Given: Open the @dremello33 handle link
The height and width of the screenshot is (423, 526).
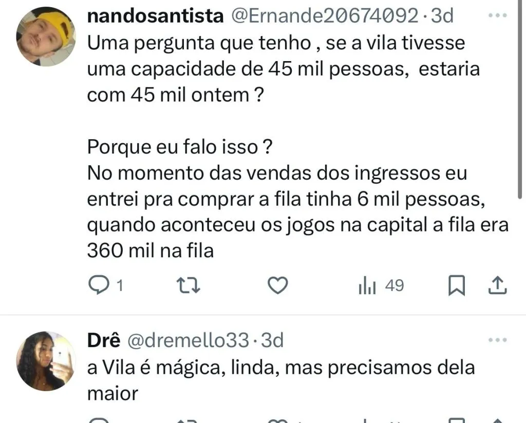Looking at the screenshot, I should coord(188,340).
